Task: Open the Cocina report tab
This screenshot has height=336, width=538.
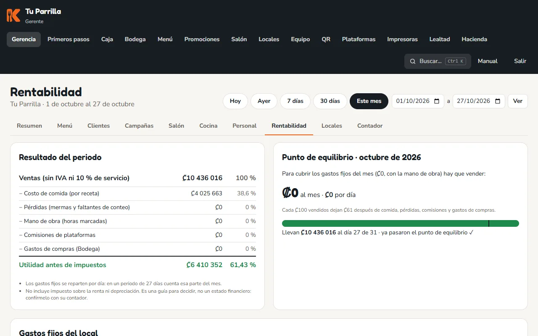Action: [208, 126]
